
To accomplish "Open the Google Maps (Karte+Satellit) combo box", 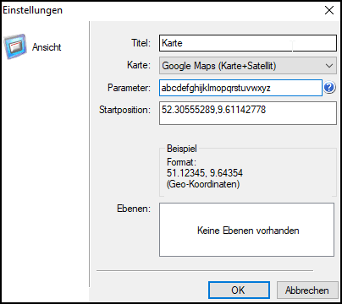I will pyautogui.click(x=248, y=66).
